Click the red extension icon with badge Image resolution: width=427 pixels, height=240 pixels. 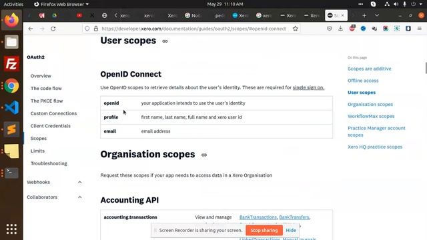tap(352, 28)
